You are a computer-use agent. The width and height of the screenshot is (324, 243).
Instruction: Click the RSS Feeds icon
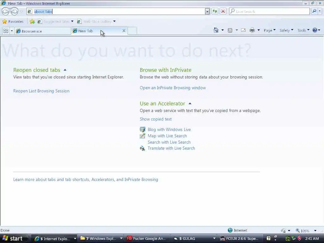pos(230,30)
